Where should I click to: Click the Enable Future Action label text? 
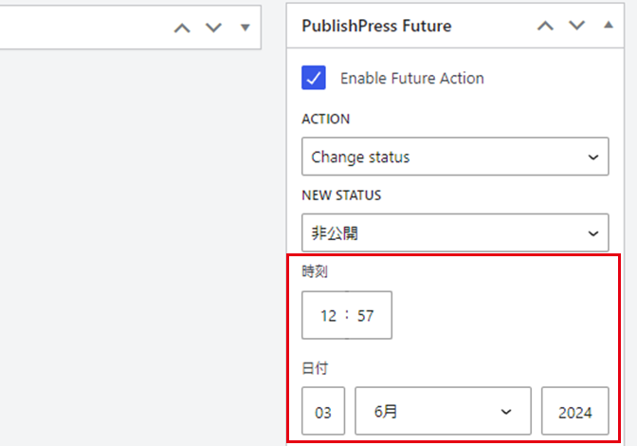(411, 79)
